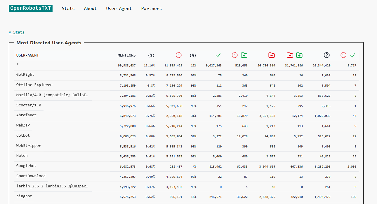Click the lone green folder-plus header icon

tap(244, 55)
